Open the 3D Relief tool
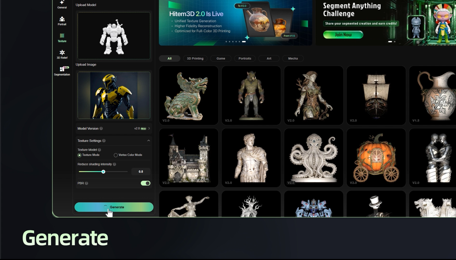Screen dimensions: 456x260 pyautogui.click(x=62, y=54)
